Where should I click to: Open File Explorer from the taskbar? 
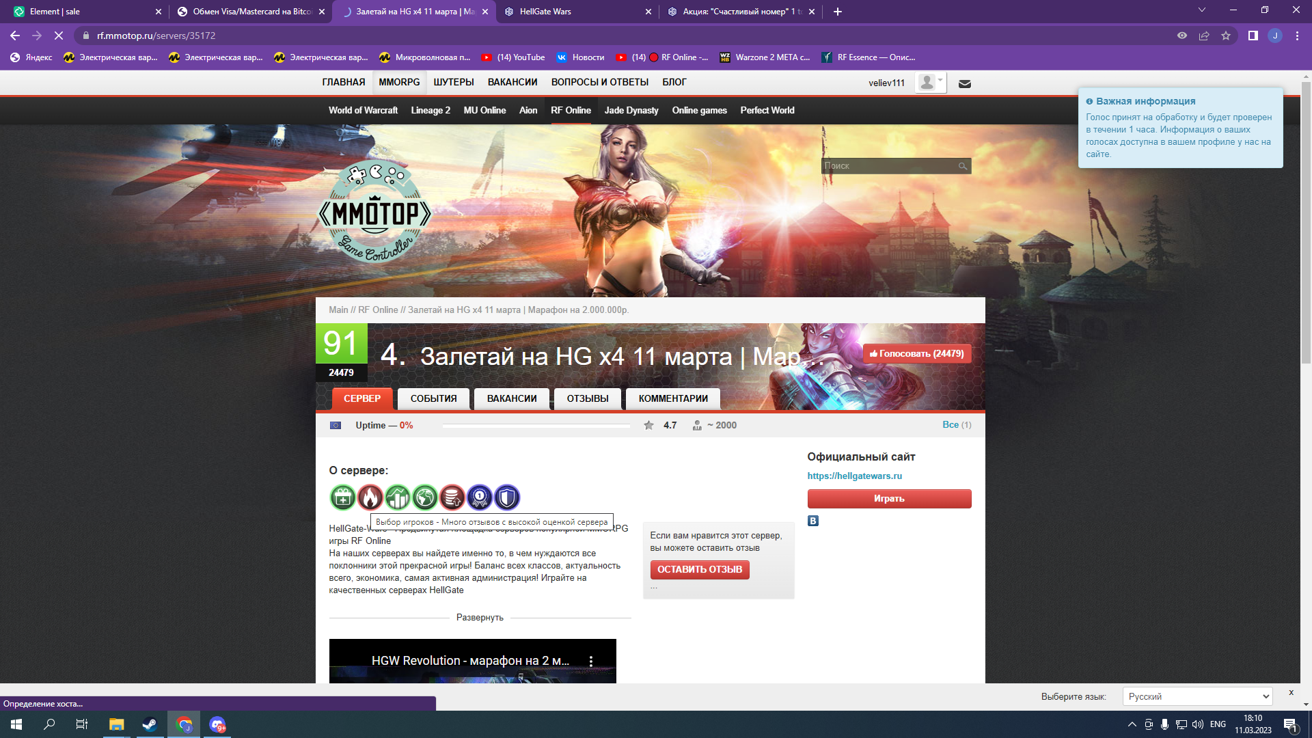point(116,724)
